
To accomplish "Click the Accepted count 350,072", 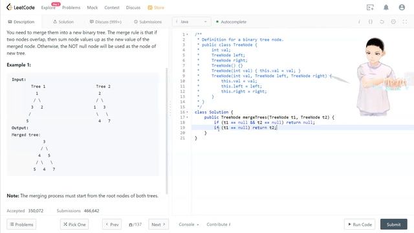I will (36, 211).
